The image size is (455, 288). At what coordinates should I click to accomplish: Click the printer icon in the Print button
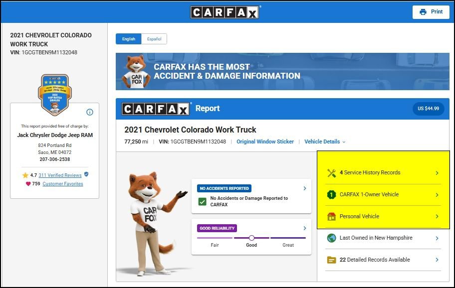[423, 12]
